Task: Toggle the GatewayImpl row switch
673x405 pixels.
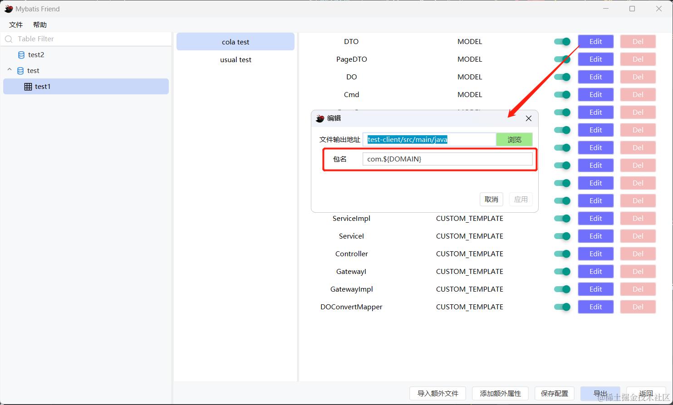Action: (x=562, y=289)
